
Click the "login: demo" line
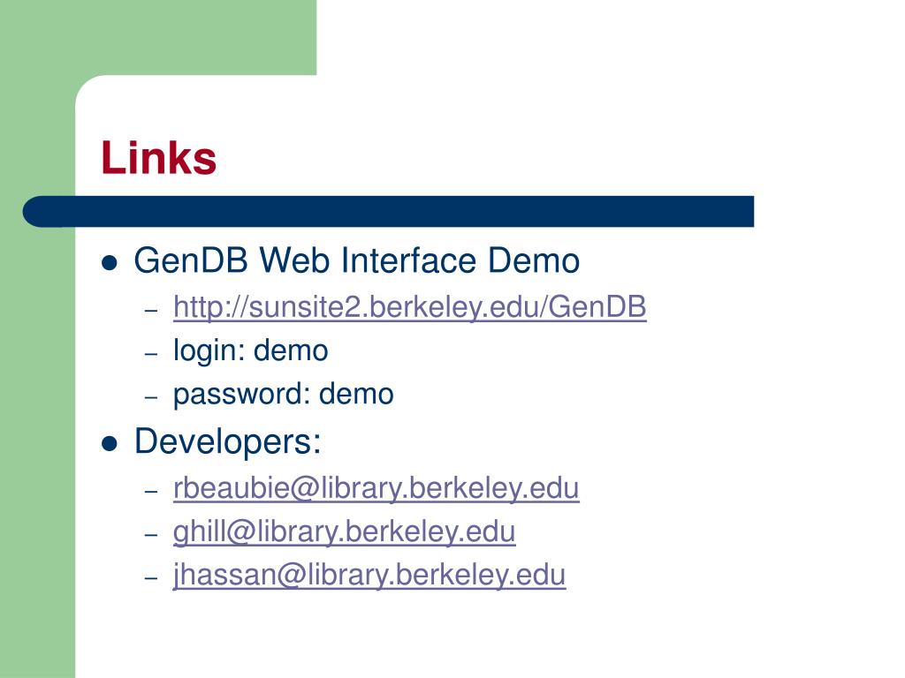[250, 350]
